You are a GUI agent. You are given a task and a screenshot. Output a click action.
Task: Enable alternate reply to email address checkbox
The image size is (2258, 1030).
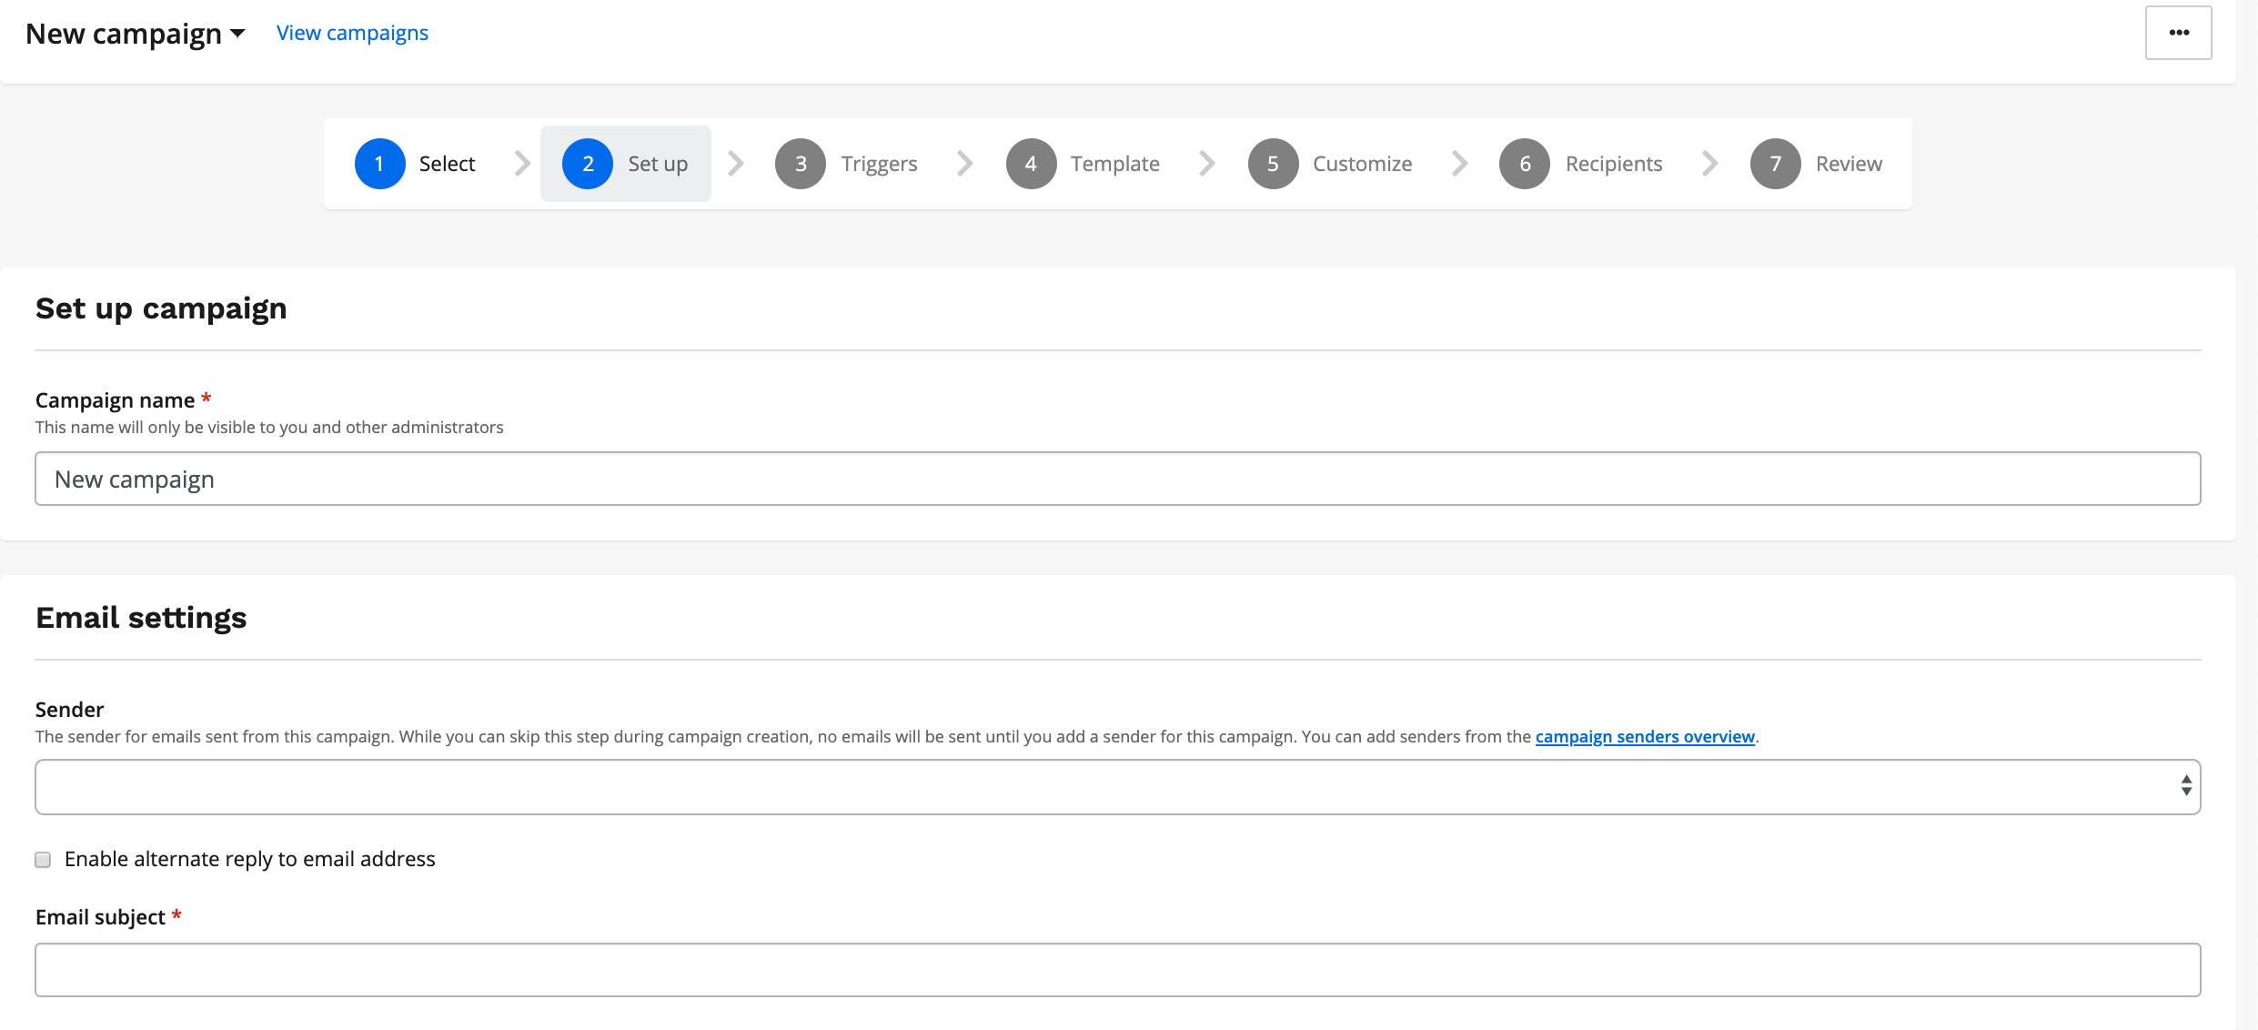(43, 860)
